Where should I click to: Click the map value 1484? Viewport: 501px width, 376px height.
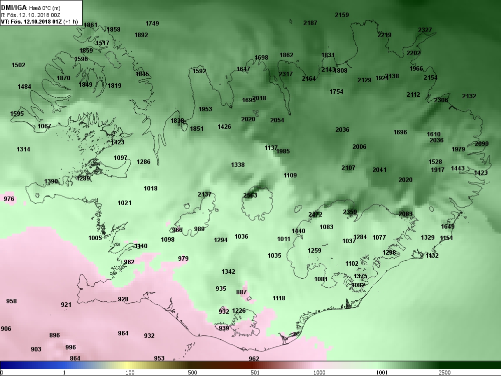[x=24, y=86]
